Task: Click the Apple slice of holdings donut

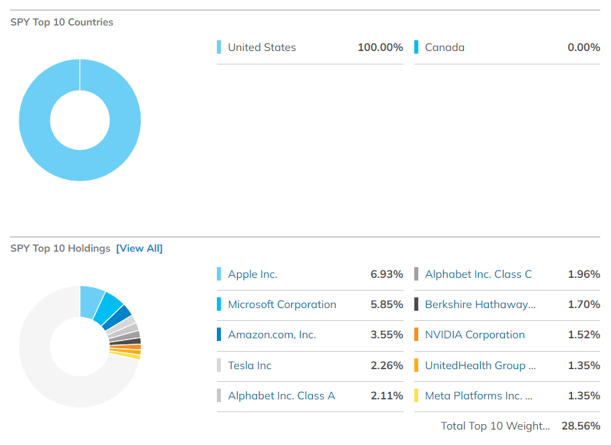Action: (x=91, y=301)
